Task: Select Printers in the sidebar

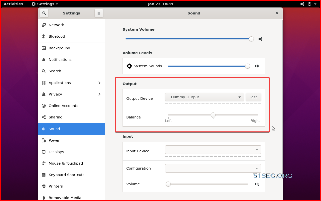Action: point(72,186)
